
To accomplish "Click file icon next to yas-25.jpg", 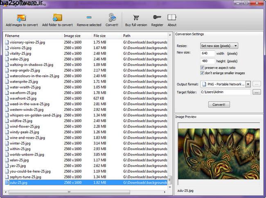I will [x=7, y=166].
